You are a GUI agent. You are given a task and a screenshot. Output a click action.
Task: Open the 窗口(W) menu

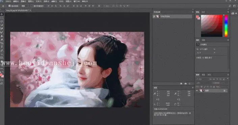[77, 1]
